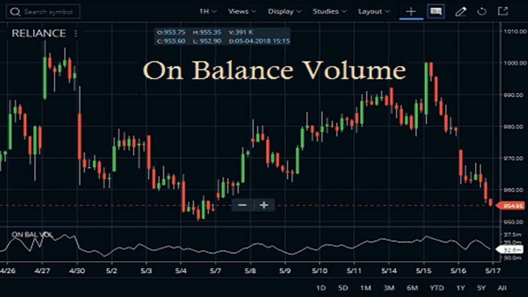Select the 3M time range

point(389,288)
